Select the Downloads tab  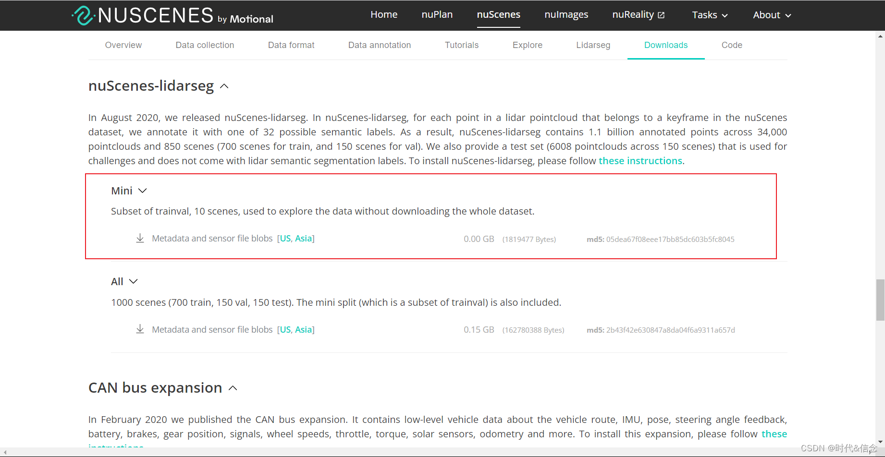coord(666,45)
